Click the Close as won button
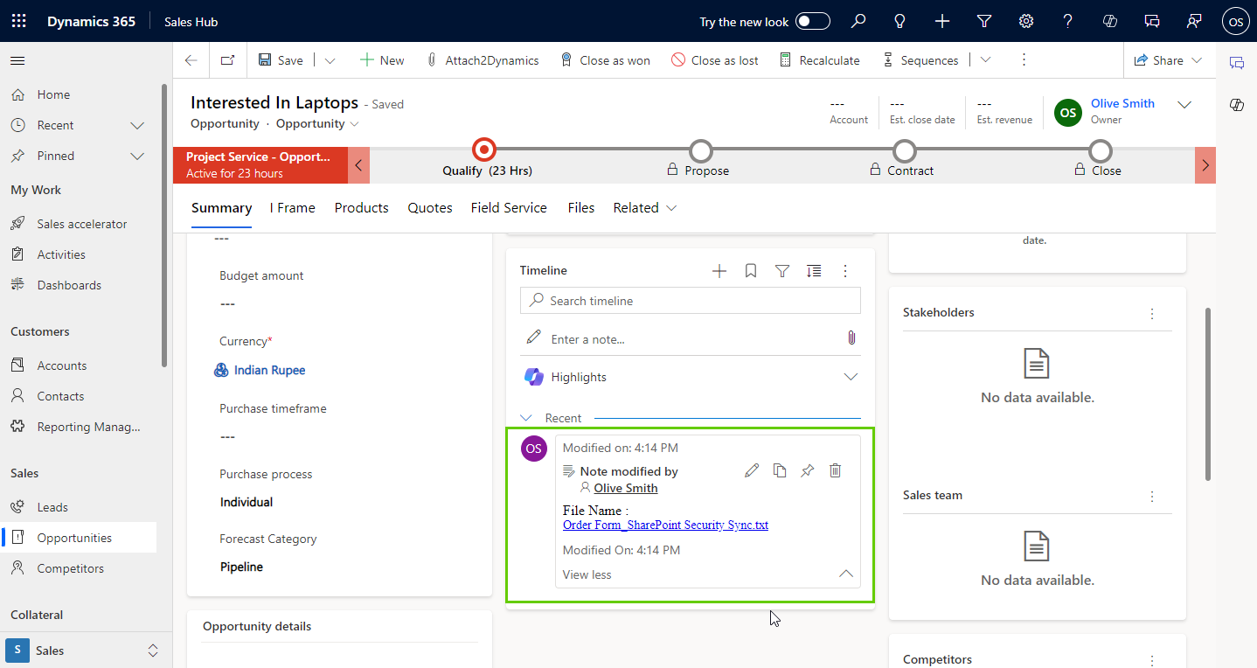 [605, 60]
